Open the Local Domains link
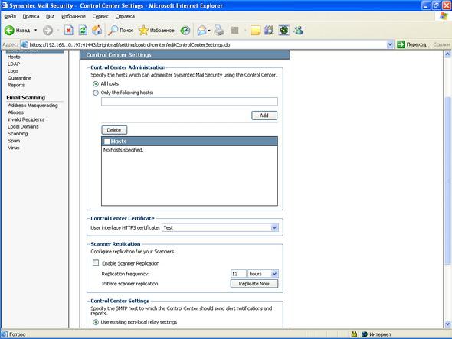Image resolution: width=452 pixels, height=339 pixels. point(23,127)
